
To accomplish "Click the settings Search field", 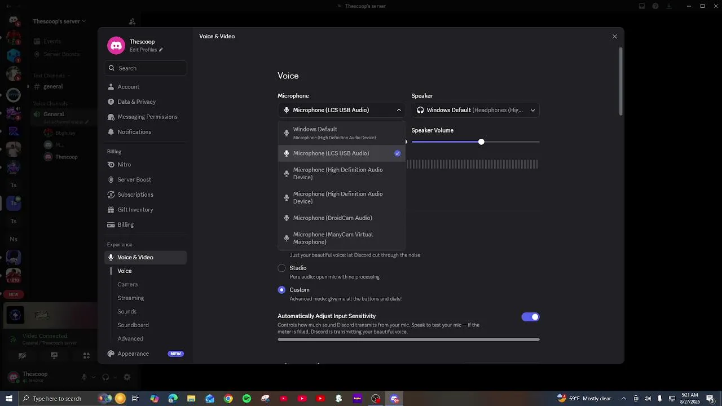I will point(147,68).
